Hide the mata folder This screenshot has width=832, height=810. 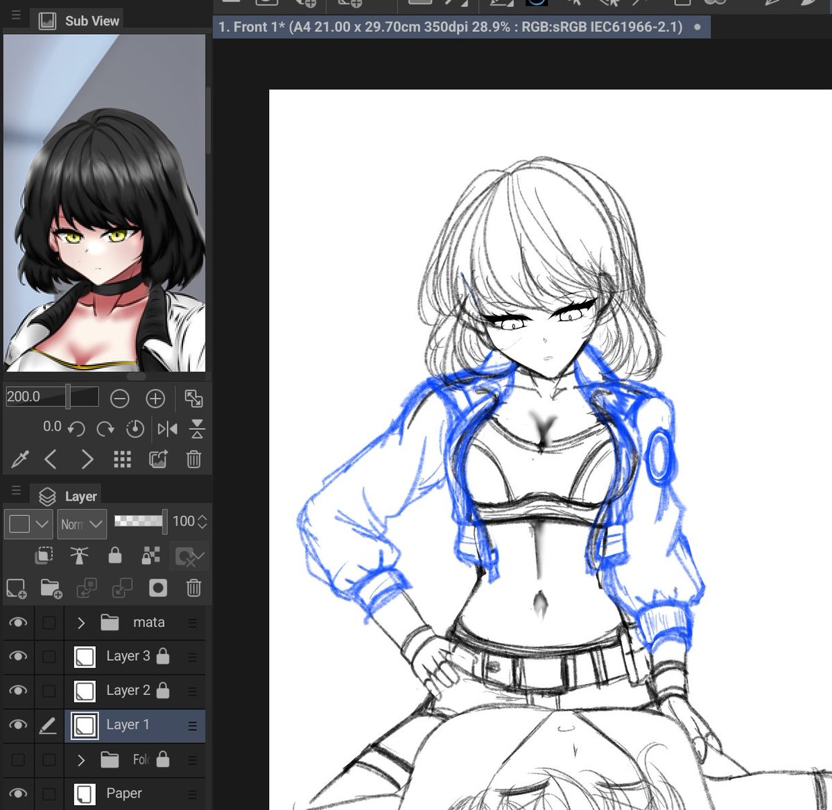(17, 622)
